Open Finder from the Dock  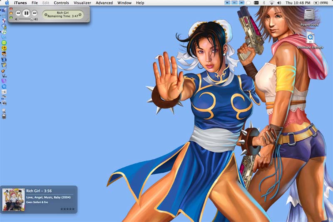point(4,10)
